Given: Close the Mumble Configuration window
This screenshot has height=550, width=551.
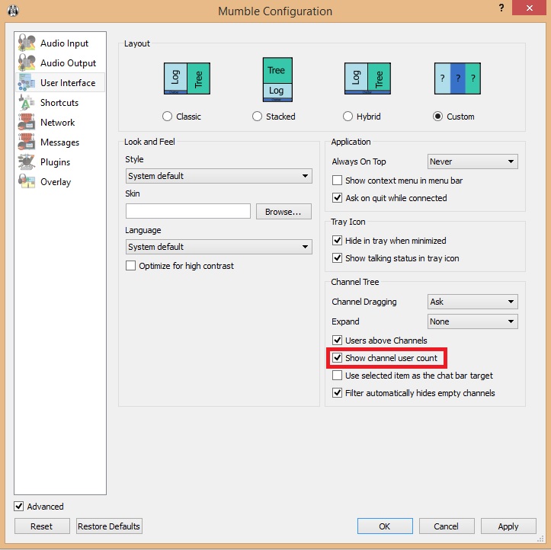Looking at the screenshot, I should point(529,8).
